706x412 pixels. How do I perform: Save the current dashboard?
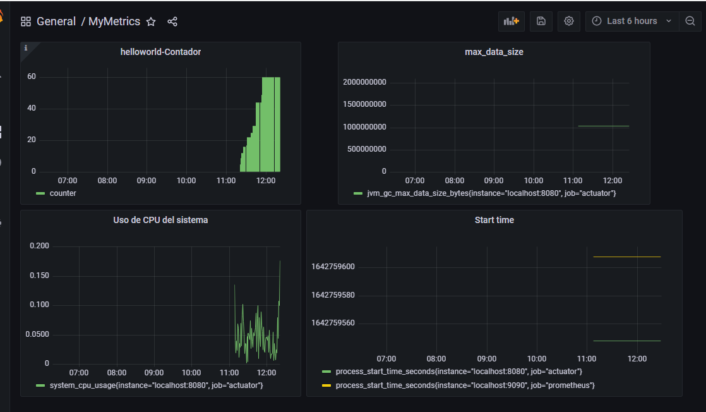point(541,21)
